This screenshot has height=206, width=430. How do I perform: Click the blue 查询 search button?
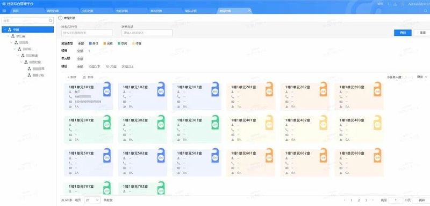click(403, 33)
